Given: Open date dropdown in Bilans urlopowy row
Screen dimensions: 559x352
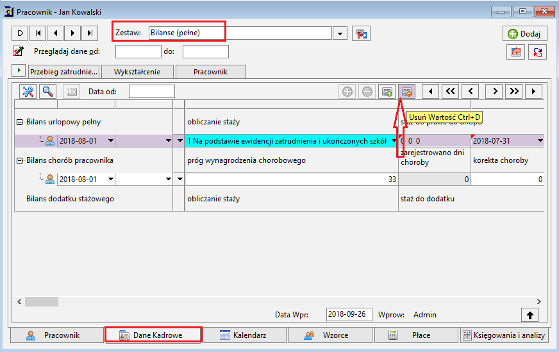Looking at the screenshot, I should coord(111,141).
